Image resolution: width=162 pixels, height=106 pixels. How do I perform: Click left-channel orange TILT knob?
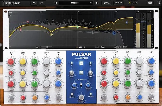35,97
